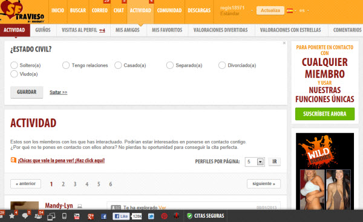Screen dimensions: 363x222
Task: Open friends group icon with 54 badge
Action: [38, 216]
